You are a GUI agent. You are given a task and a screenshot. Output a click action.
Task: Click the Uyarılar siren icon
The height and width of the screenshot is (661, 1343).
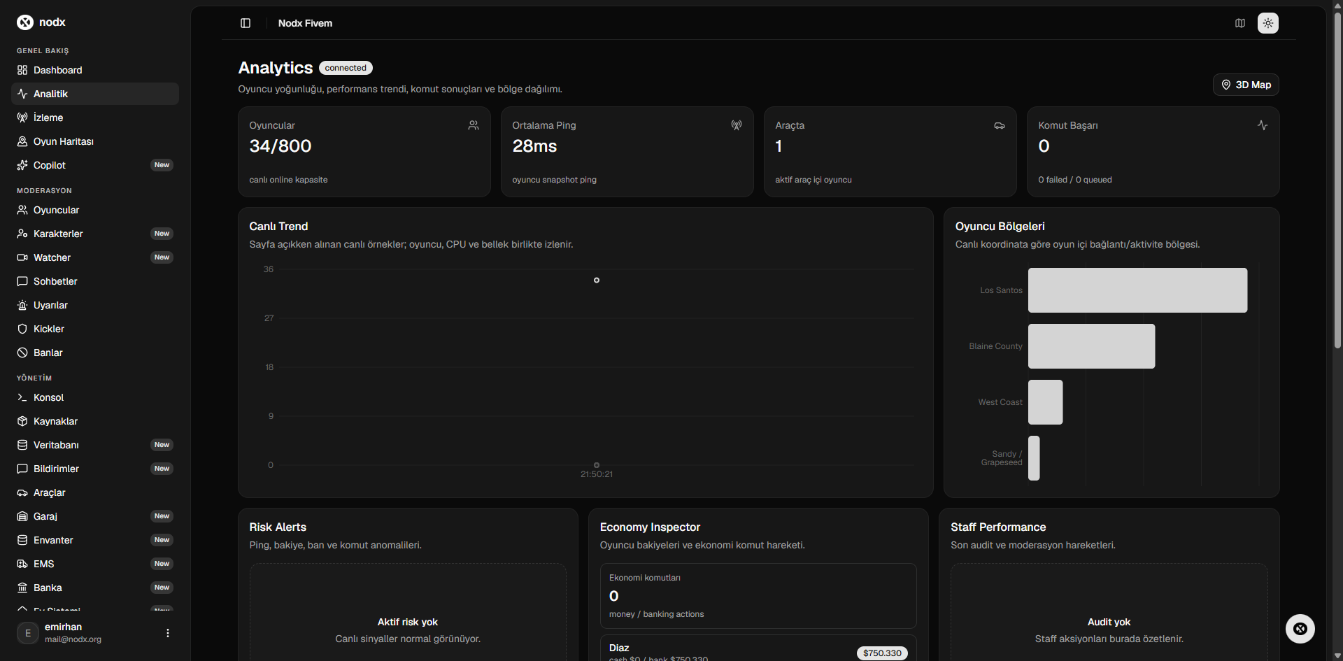coord(22,305)
